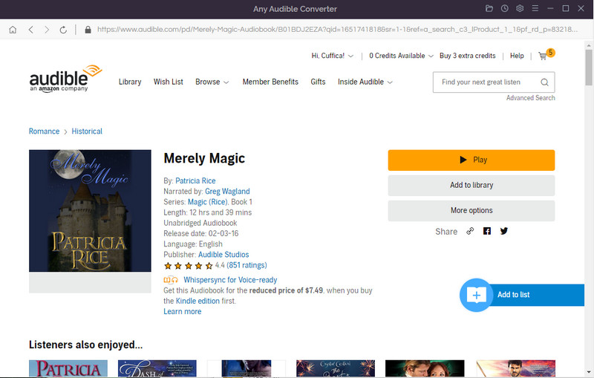
Task: Click 'Release date: 02-03-16' text
Action: pyautogui.click(x=201, y=234)
